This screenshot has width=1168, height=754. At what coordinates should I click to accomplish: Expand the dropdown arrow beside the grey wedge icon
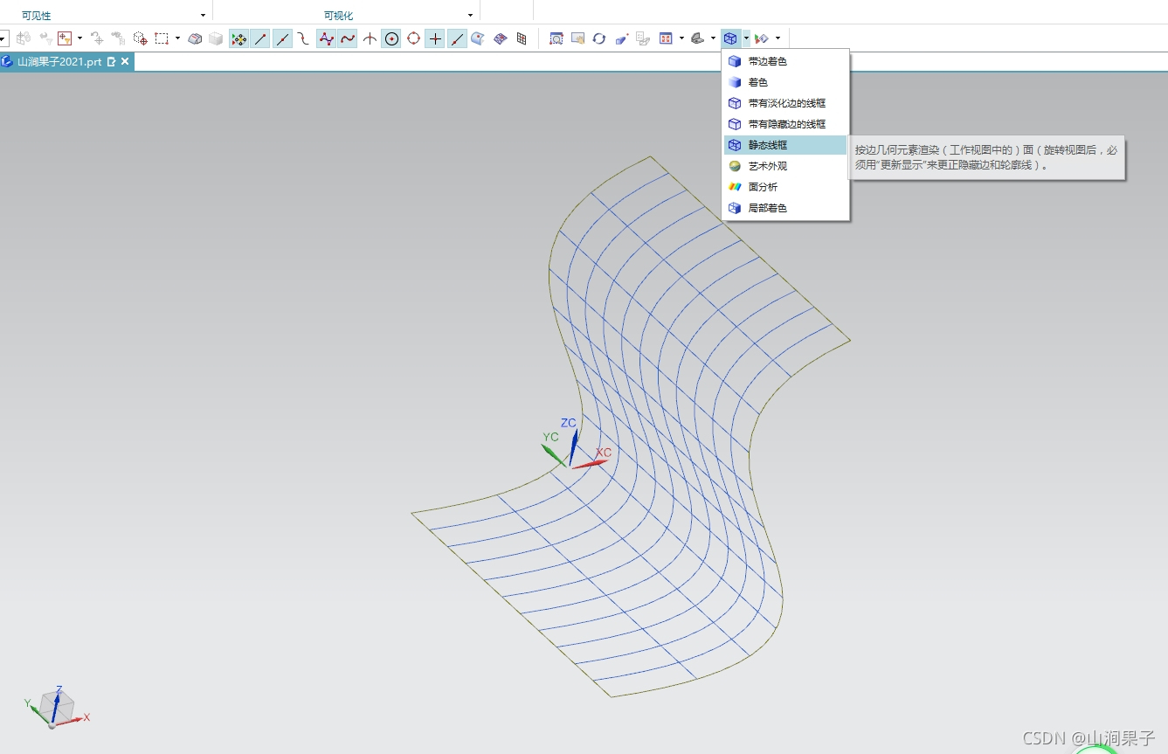[713, 38]
